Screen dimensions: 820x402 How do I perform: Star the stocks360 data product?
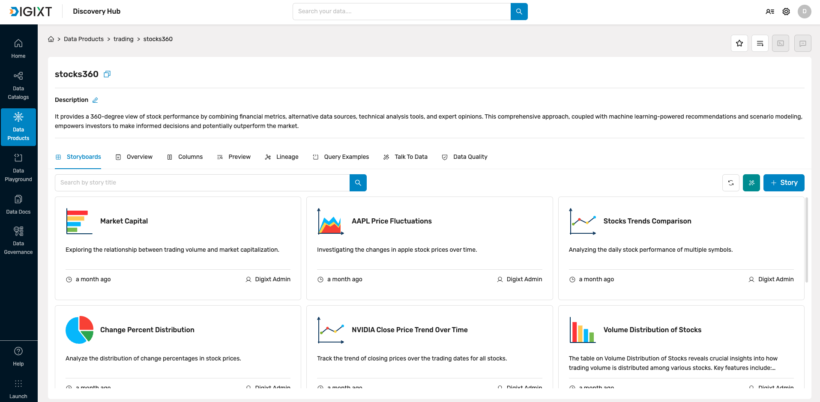tap(739, 43)
